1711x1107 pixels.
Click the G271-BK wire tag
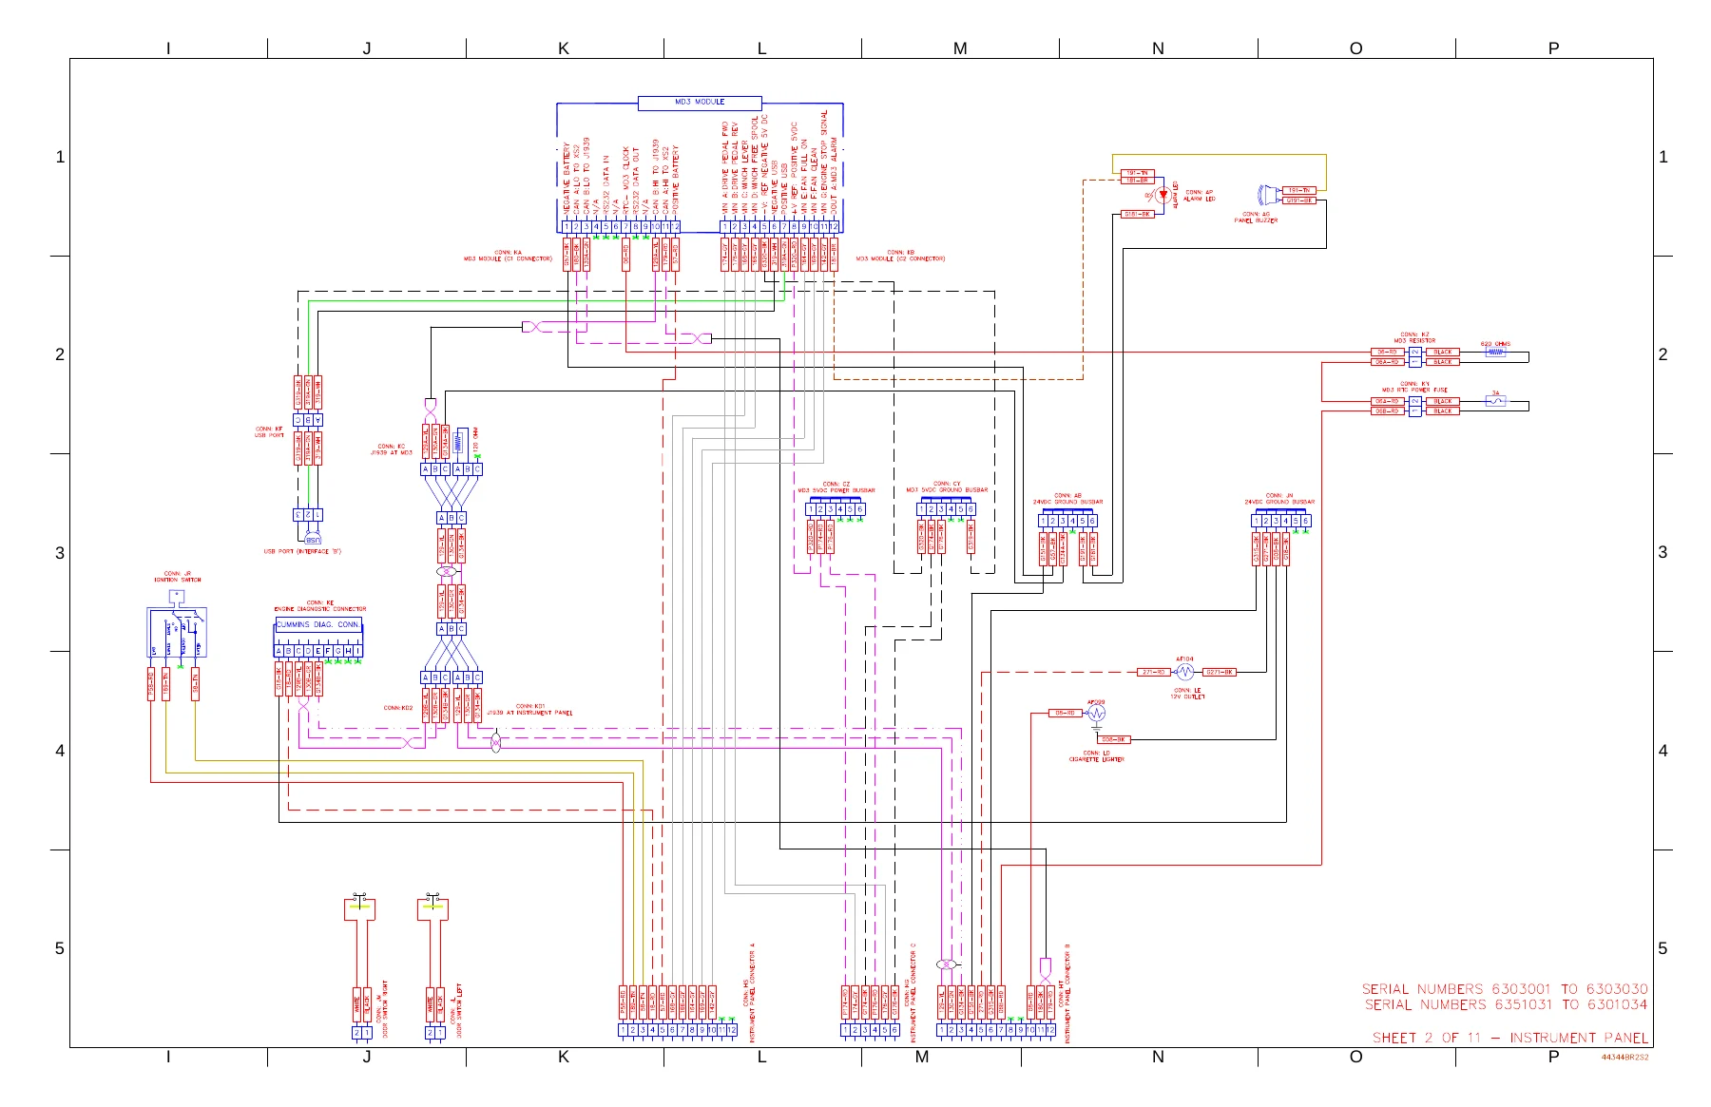[1220, 672]
